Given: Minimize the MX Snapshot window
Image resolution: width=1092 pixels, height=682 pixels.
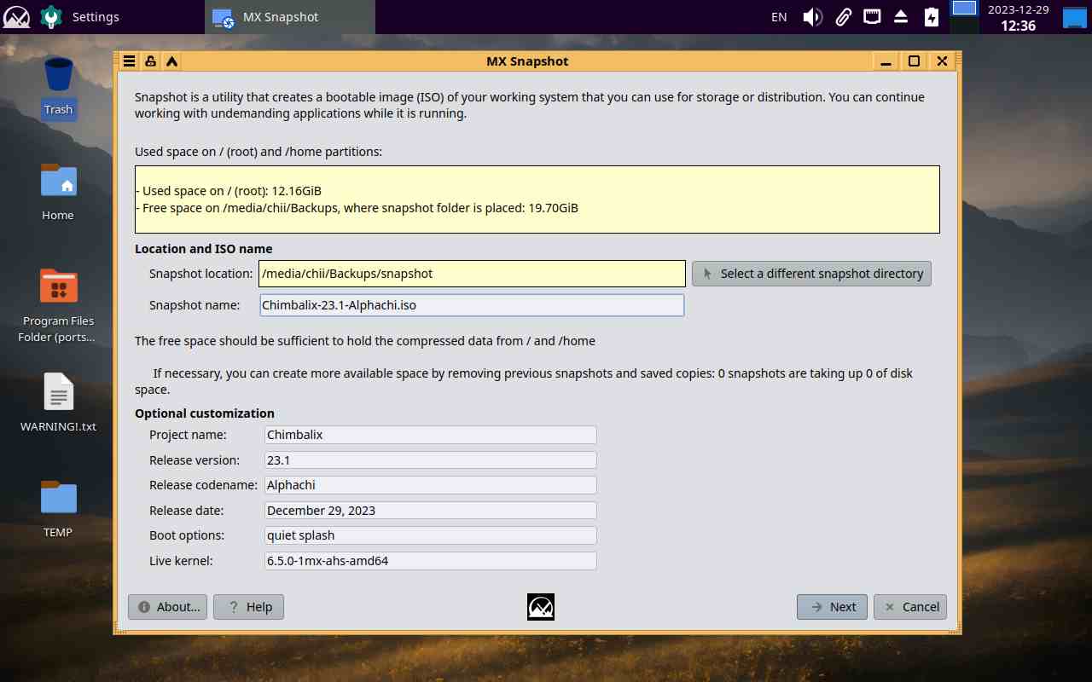Looking at the screenshot, I should pyautogui.click(x=886, y=61).
